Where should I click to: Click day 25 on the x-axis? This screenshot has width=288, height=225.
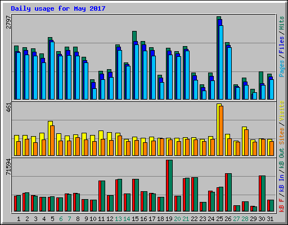click(219, 219)
